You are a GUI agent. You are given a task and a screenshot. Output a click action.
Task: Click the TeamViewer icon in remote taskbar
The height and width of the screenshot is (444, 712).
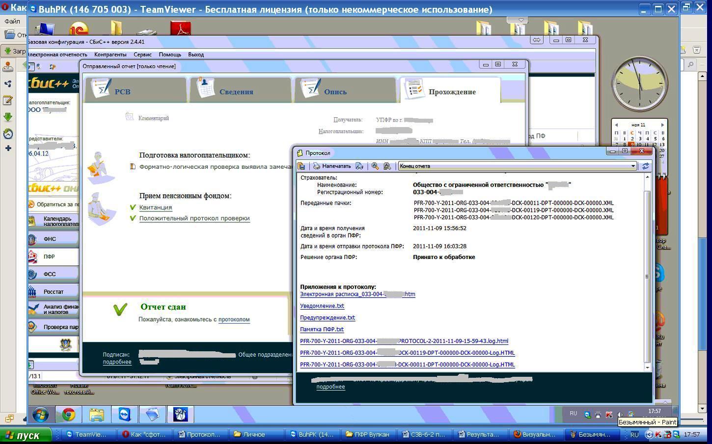[125, 415]
